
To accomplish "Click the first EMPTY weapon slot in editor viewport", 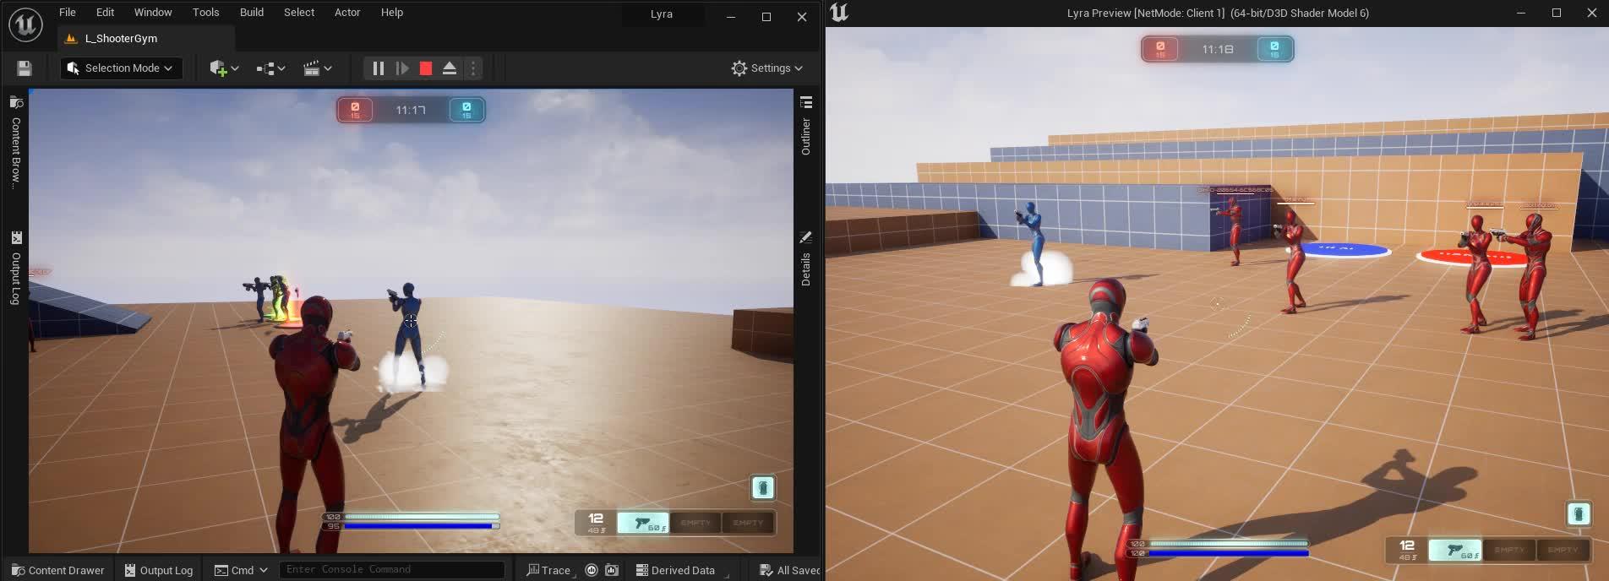I will 695,524.
